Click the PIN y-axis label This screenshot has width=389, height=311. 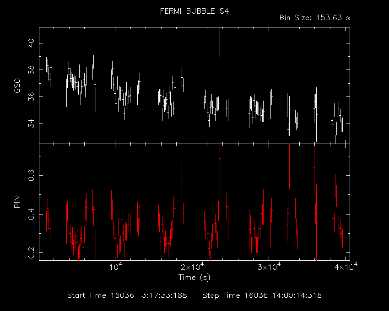pos(17,202)
